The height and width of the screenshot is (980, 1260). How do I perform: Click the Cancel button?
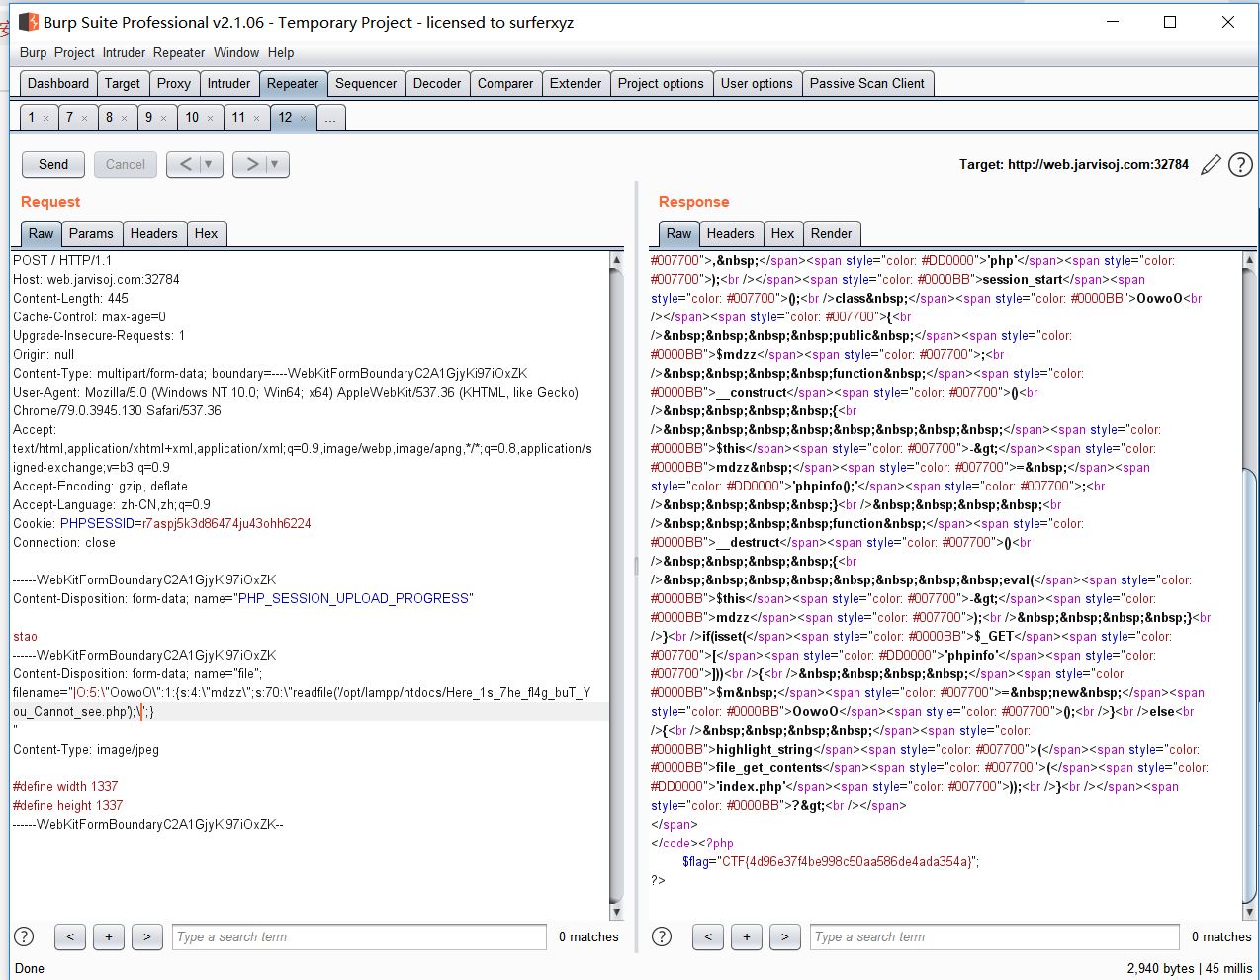(x=126, y=164)
